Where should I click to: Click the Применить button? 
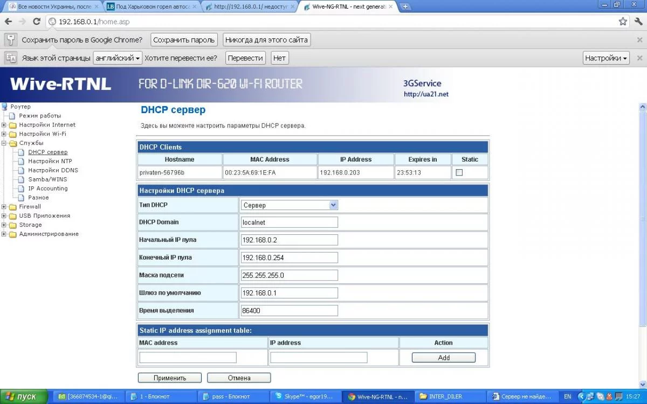pos(170,378)
